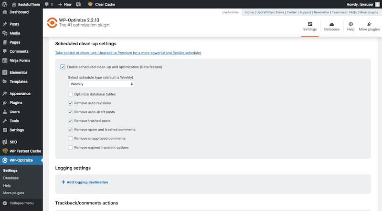This screenshot has width=382, height=211.
Task: Click the plus icon beside New
Action: 60,4
